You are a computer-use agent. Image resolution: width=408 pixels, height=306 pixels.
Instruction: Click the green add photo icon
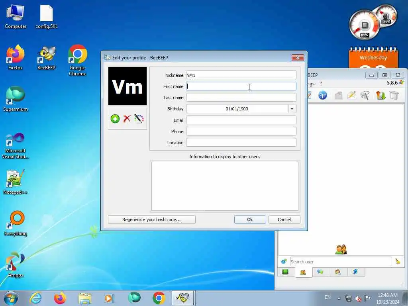pyautogui.click(x=115, y=119)
